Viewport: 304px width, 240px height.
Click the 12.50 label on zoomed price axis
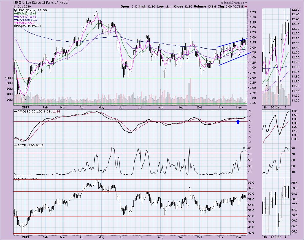click(295, 10)
